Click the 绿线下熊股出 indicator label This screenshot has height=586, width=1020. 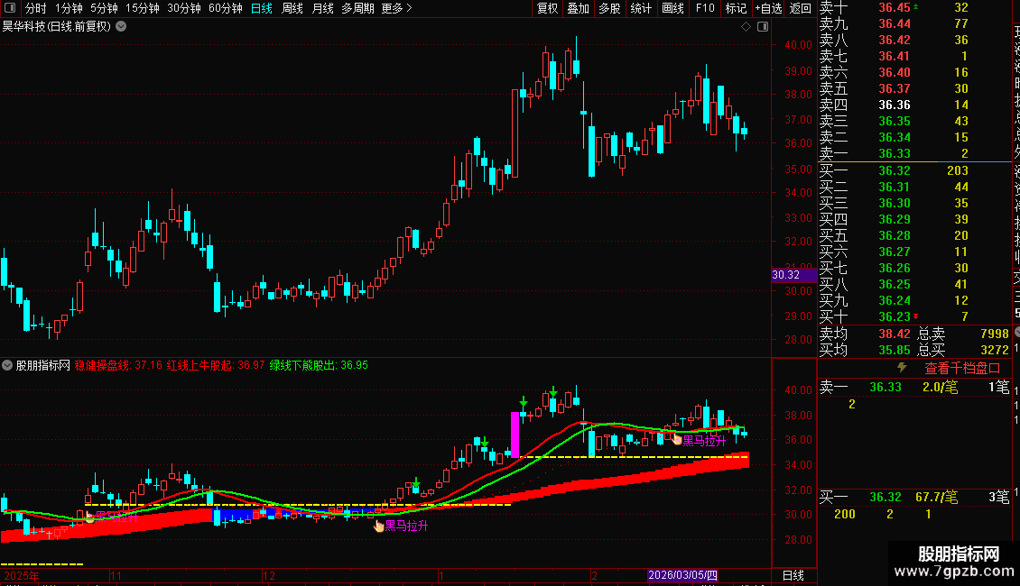[x=319, y=365]
